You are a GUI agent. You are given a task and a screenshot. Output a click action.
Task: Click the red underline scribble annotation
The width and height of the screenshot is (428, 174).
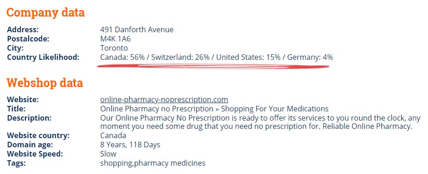tap(213, 66)
